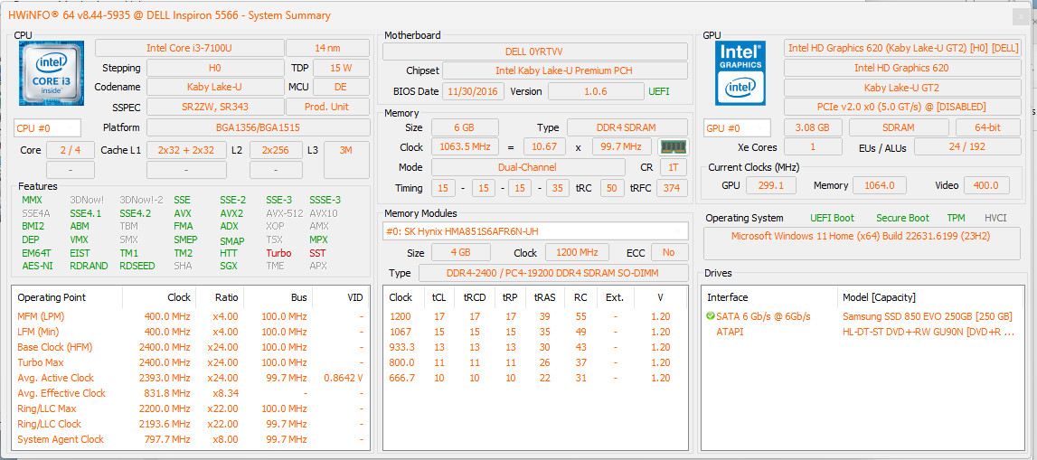Click the 1.0.6 BIOS version field

(x=595, y=91)
